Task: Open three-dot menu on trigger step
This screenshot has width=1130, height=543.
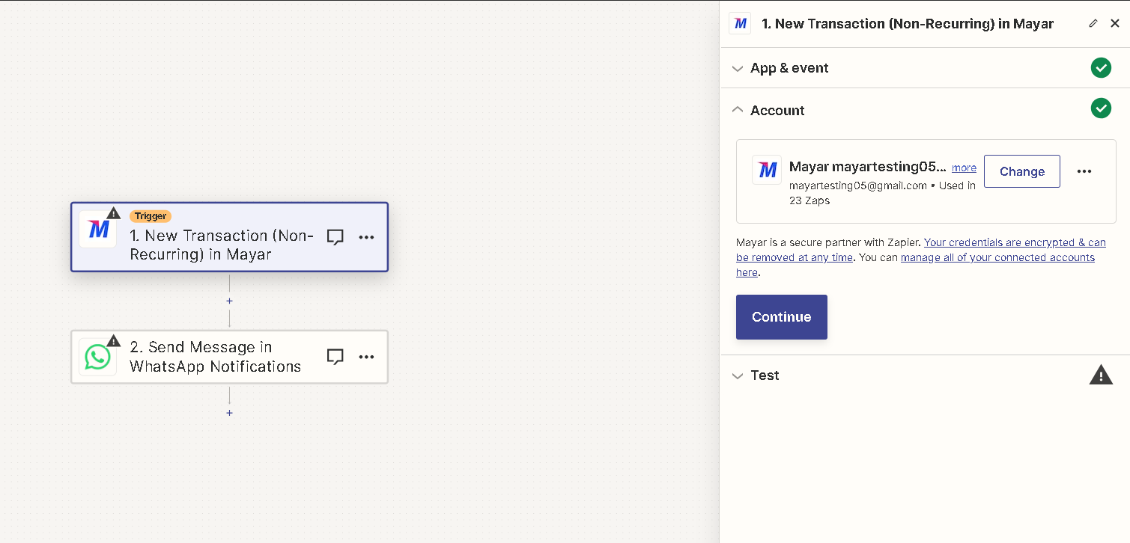Action: pyautogui.click(x=366, y=237)
